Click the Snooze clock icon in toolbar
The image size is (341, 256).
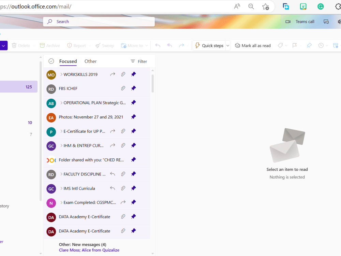[321, 45]
